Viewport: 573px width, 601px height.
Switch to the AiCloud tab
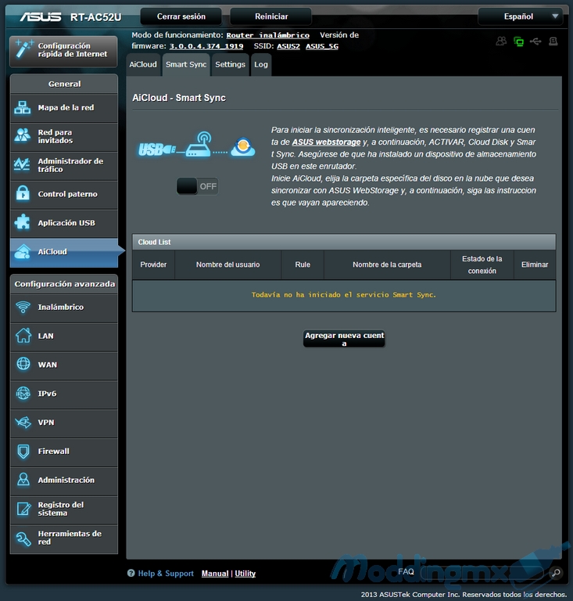coord(143,64)
